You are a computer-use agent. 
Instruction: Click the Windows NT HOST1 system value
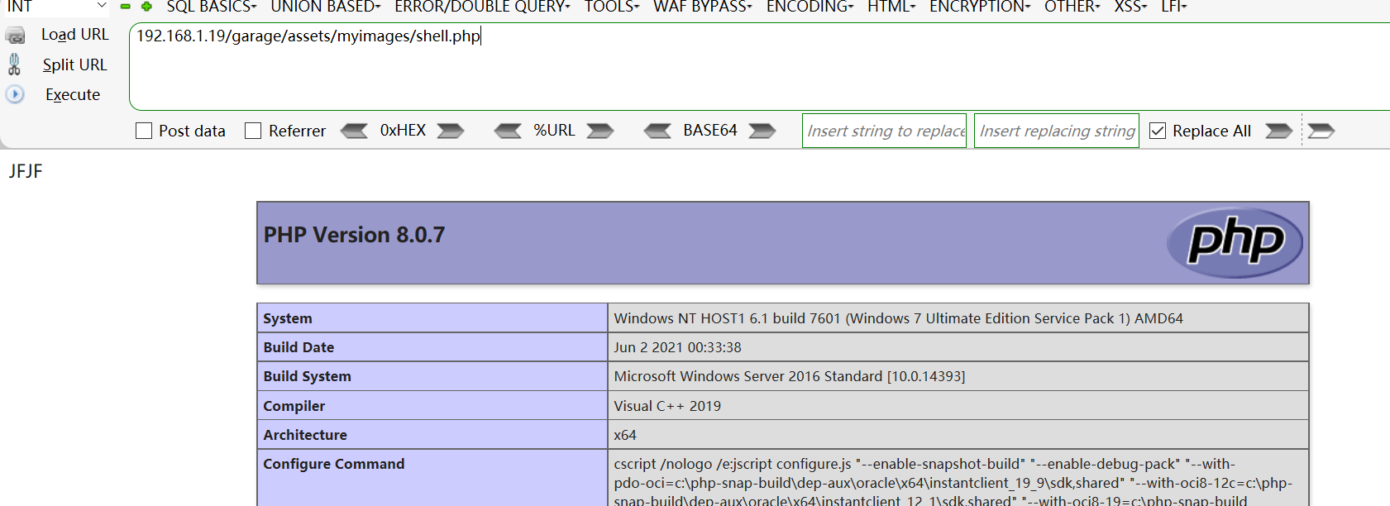tap(898, 318)
